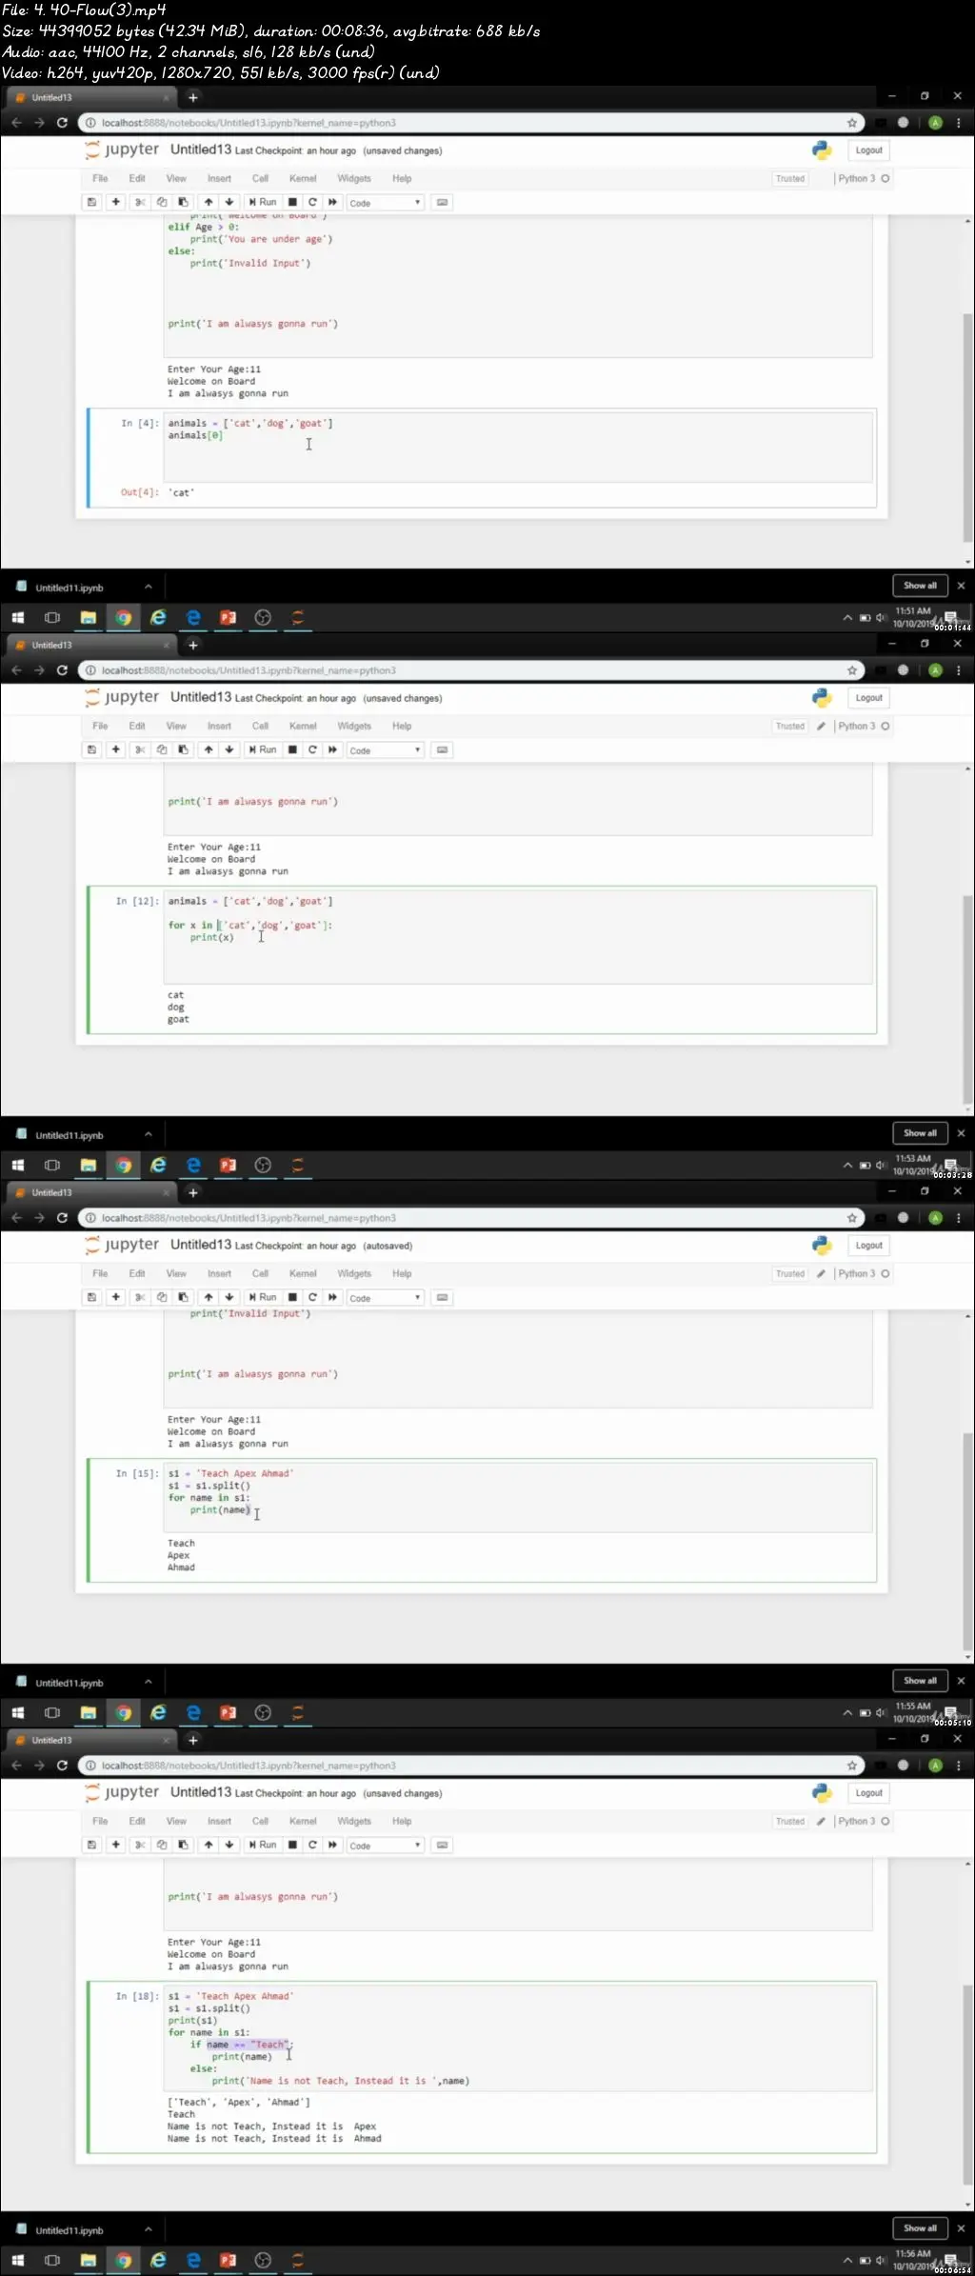
Task: Click restart-and-run-all icon in In [15] frame
Action: [332, 1297]
